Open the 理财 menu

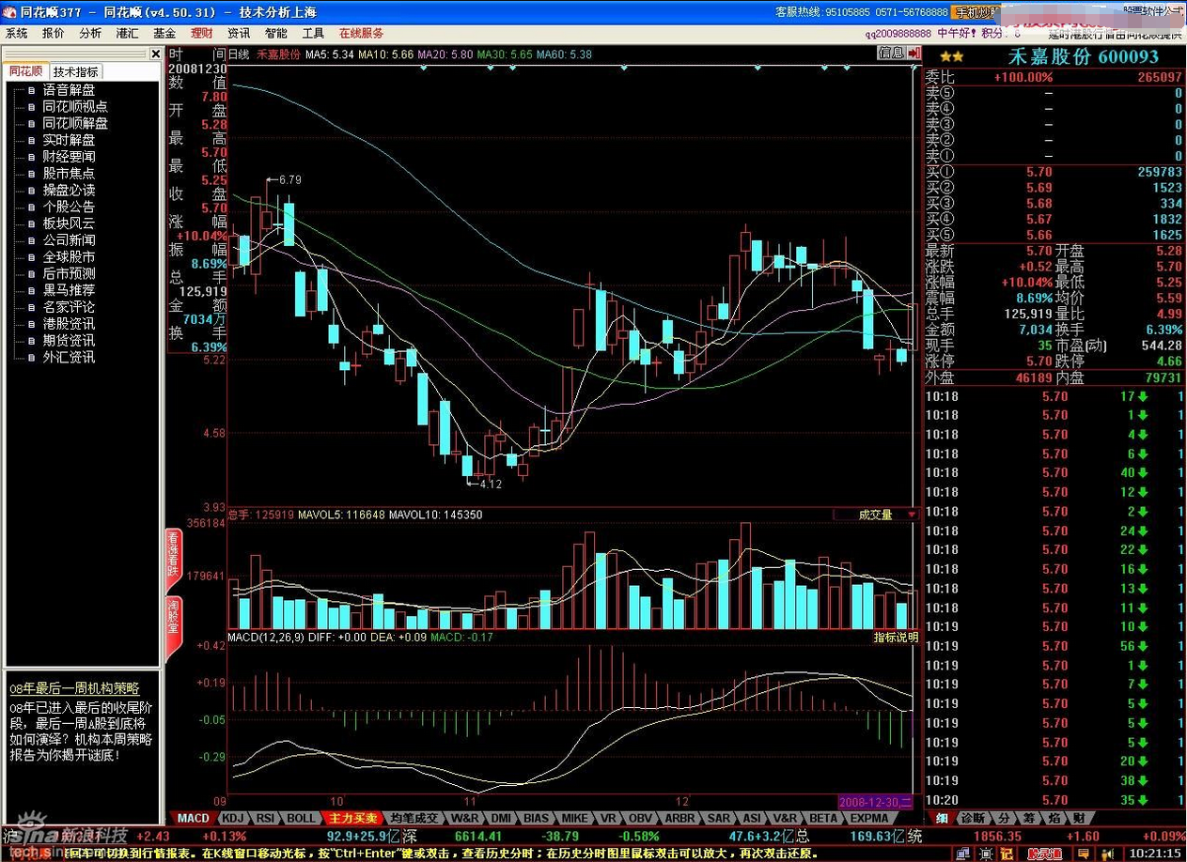(x=201, y=33)
